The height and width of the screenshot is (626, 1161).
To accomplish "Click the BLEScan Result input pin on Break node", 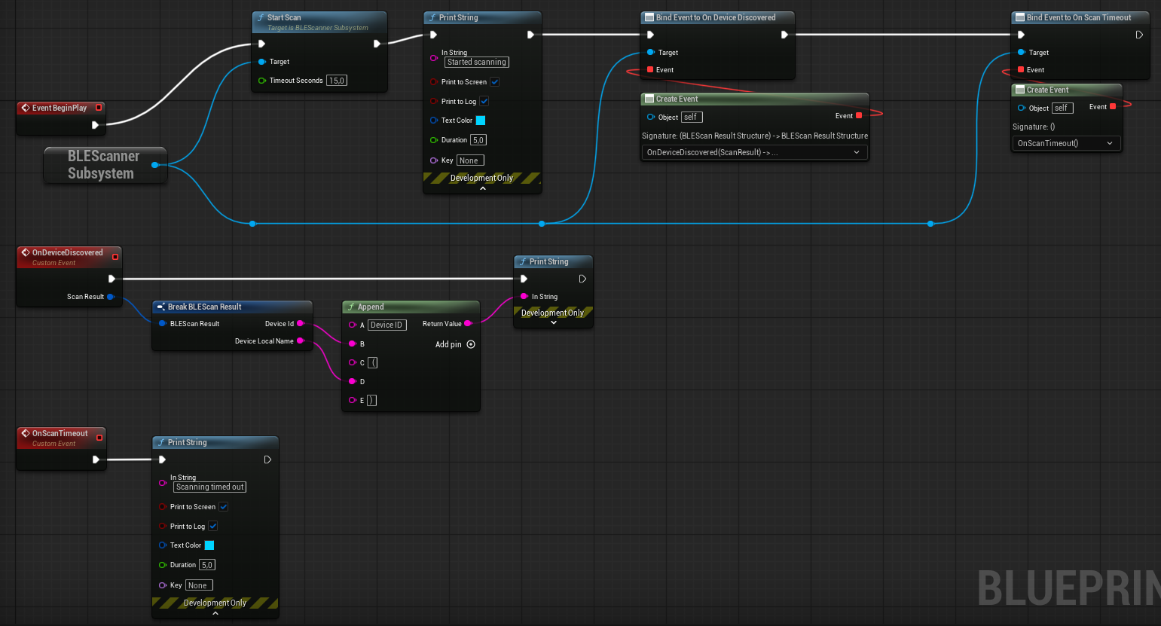I will point(163,324).
